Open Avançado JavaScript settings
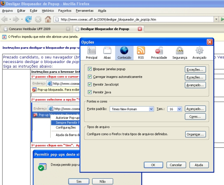224x185 pixels. coord(195,85)
